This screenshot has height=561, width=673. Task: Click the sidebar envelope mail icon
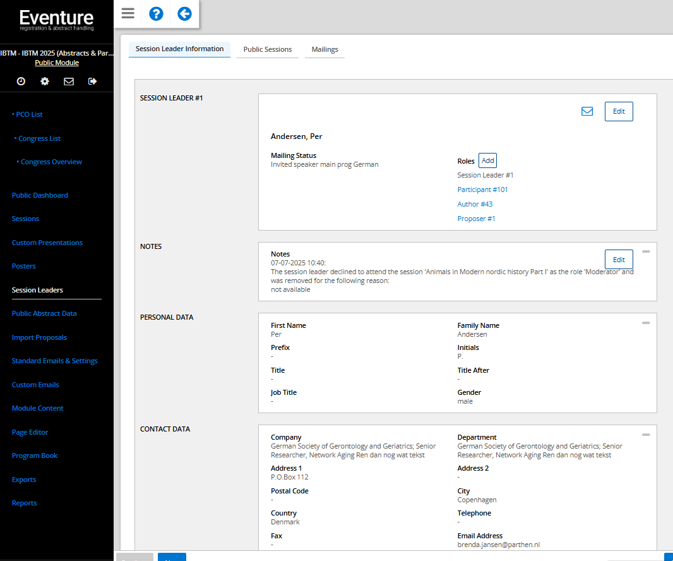coord(69,81)
